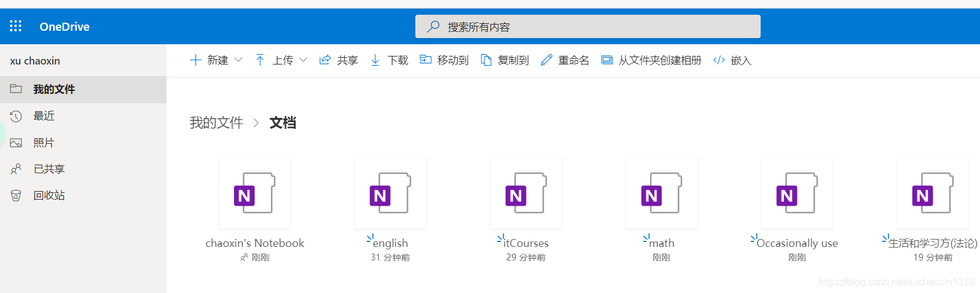The height and width of the screenshot is (293, 980).
Task: Click the 共享 share icon
Action: [325, 60]
